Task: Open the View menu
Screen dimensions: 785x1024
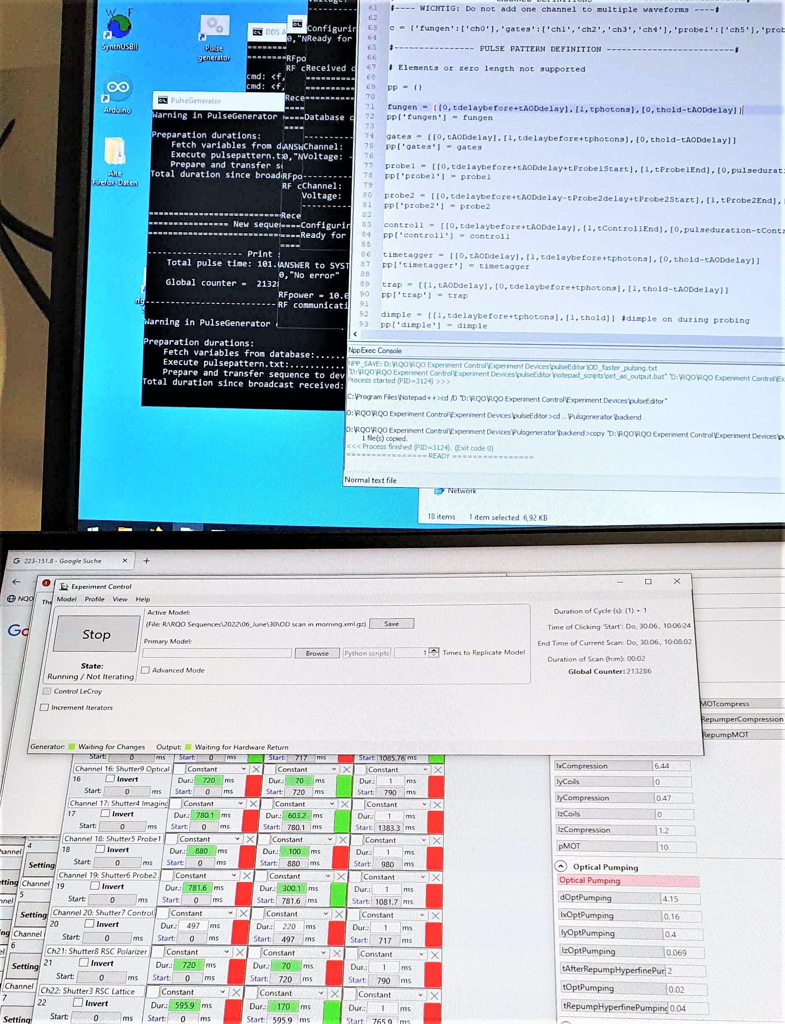Action: coord(120,599)
